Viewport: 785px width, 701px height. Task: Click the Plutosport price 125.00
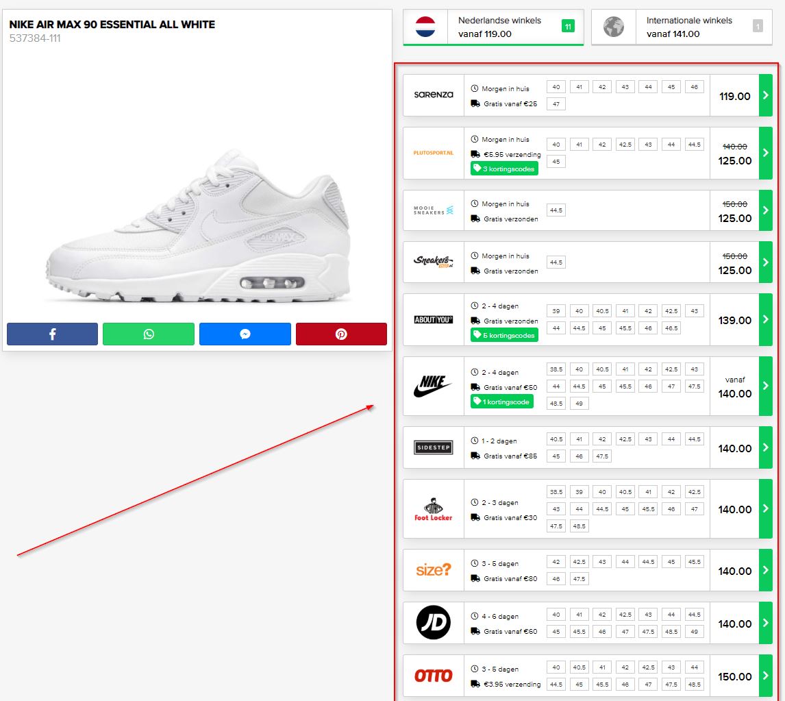point(735,161)
